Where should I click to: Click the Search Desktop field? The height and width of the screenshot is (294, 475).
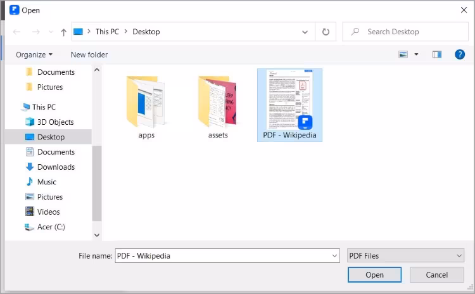pos(405,32)
